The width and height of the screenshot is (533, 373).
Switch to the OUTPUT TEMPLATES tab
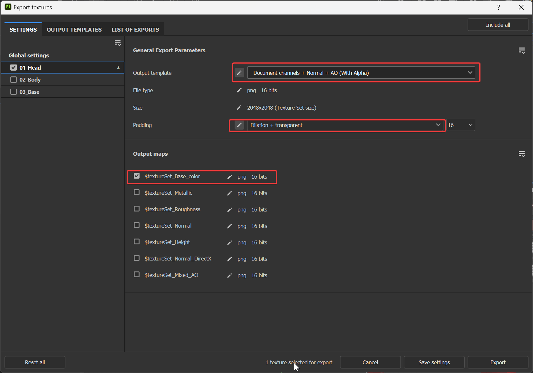point(74,29)
